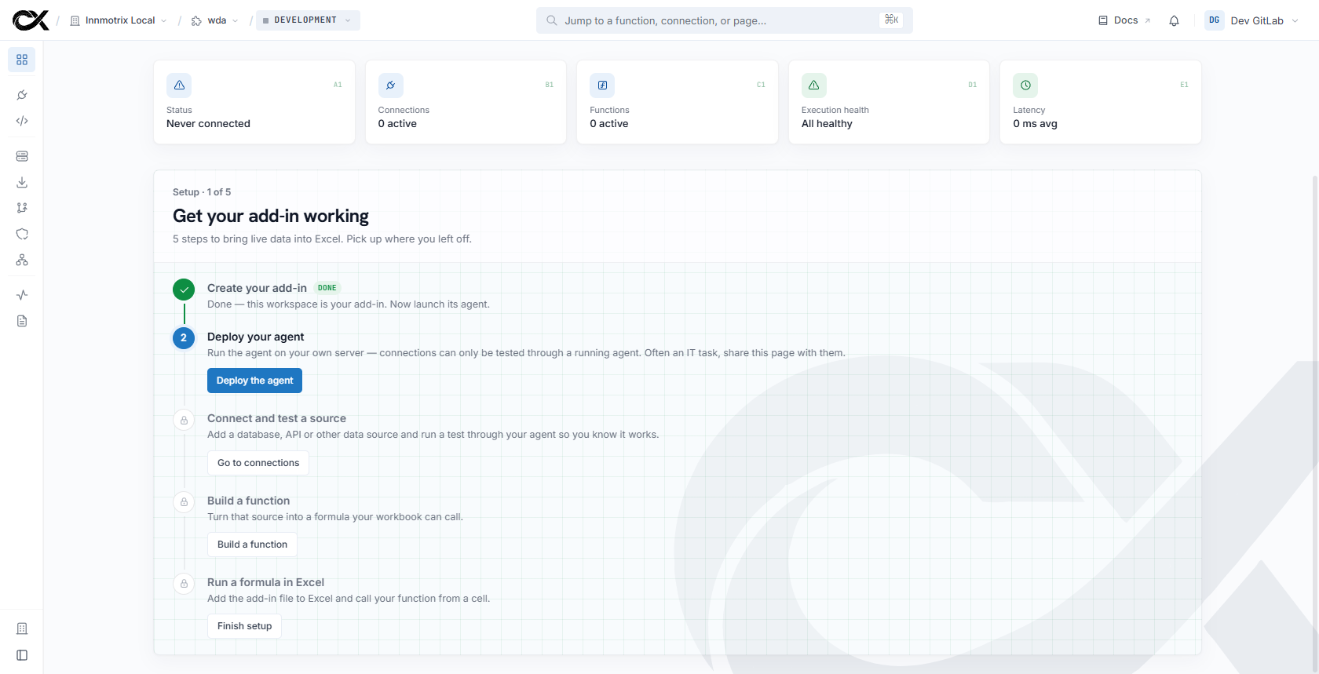
Task: Click lock icon beside Build a function step
Action: point(184,501)
